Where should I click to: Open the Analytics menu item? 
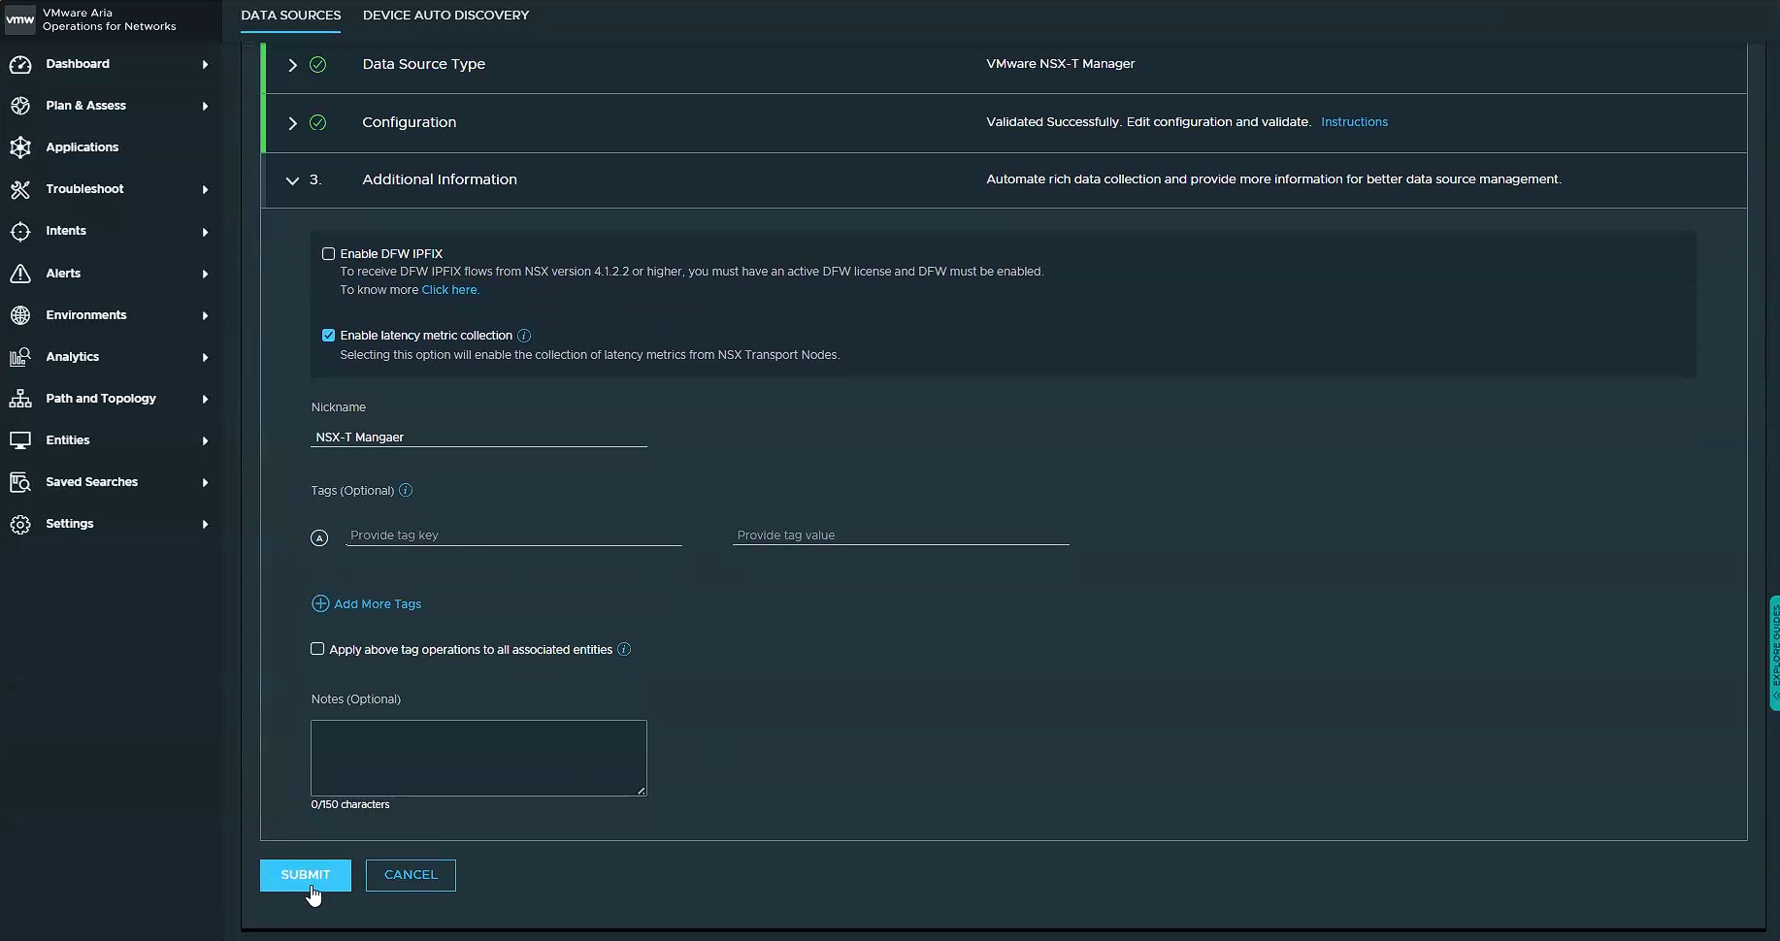73,357
